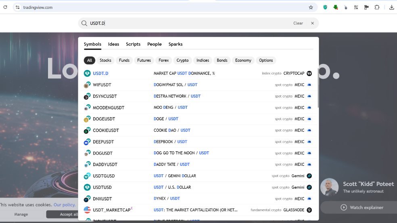Select the All filter chip
Image resolution: width=397 pixels, height=223 pixels.
90,60
